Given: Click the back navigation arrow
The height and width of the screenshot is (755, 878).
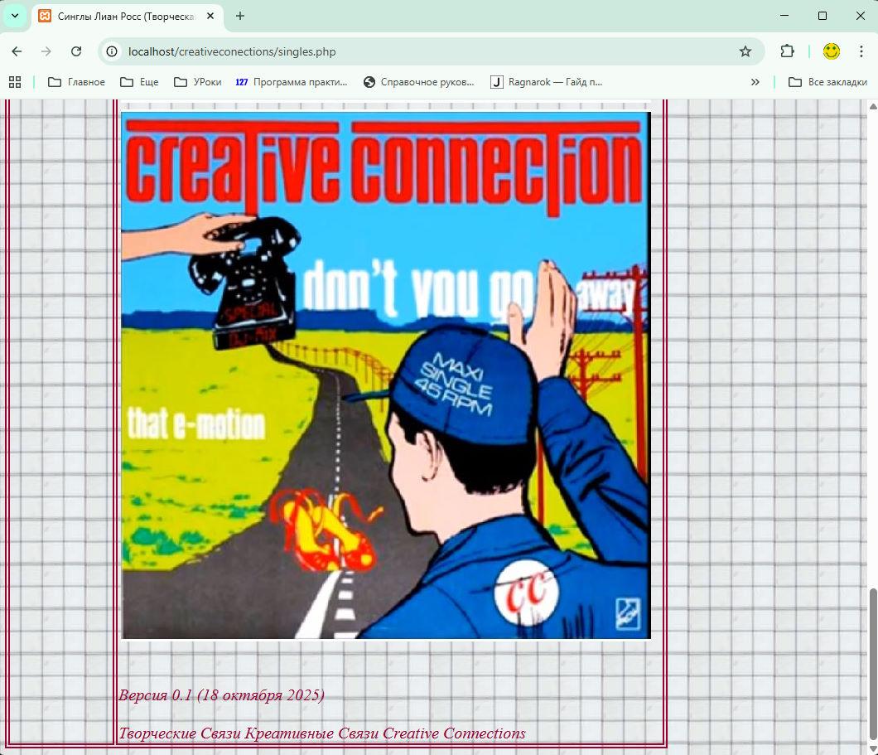Looking at the screenshot, I should coord(17,51).
